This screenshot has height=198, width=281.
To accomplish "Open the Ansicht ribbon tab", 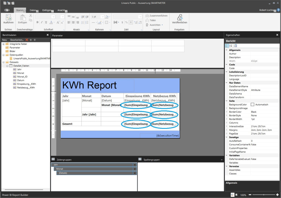I will pyautogui.click(x=61, y=10).
